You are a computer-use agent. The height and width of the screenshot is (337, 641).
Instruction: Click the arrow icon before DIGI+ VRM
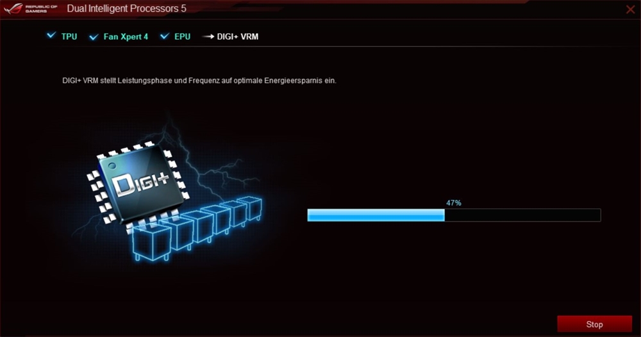click(x=208, y=37)
